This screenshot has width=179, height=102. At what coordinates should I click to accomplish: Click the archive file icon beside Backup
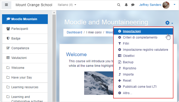[x=119, y=62]
